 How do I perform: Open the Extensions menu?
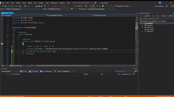[54, 3]
